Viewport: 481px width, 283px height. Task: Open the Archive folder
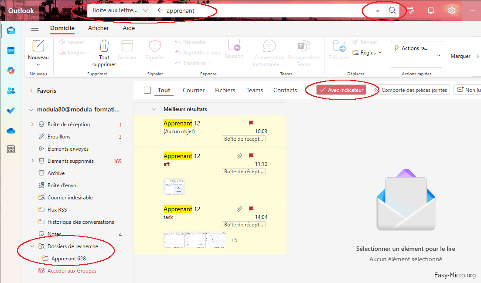(56, 173)
